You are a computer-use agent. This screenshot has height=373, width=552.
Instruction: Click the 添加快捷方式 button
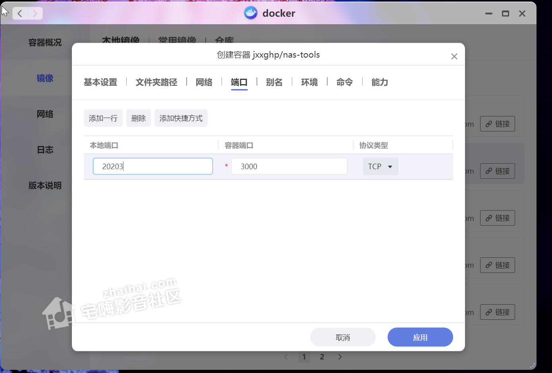pos(181,118)
